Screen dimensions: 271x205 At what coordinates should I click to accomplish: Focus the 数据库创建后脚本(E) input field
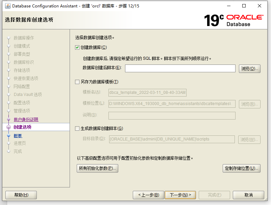pos(180,69)
